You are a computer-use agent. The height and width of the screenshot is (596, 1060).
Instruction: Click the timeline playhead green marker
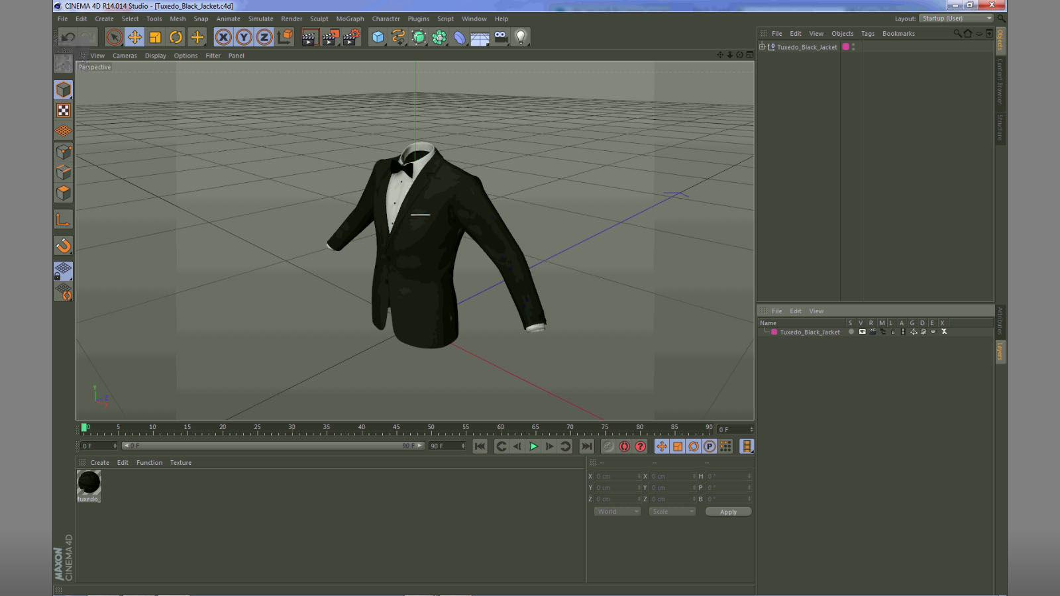84,427
